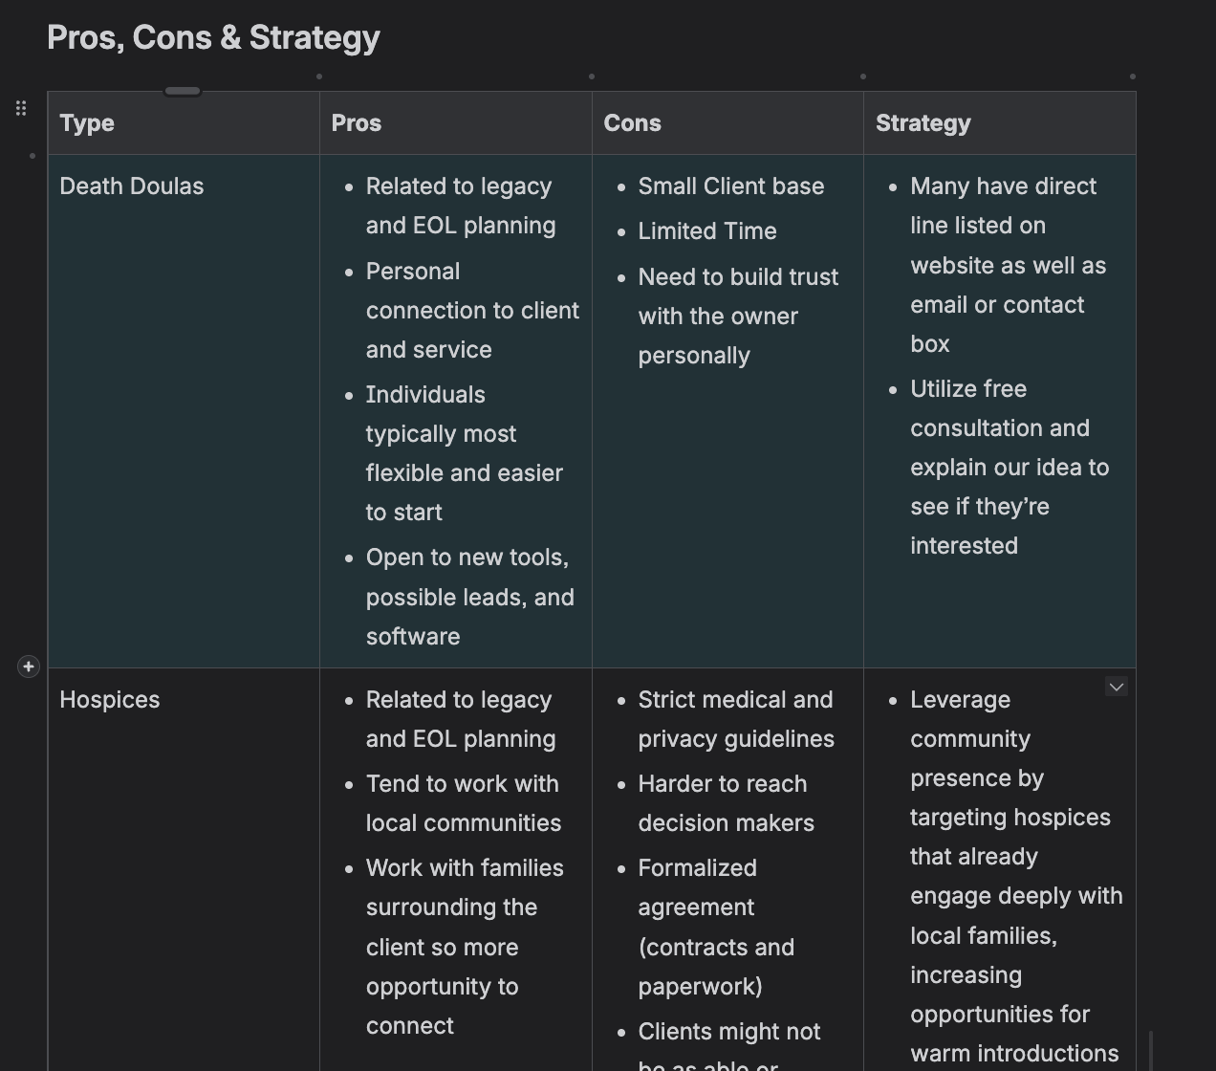1216x1071 pixels.
Task: Click the block drag handle icon
Action: pos(21,108)
